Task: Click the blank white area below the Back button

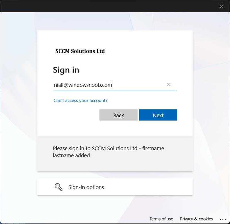Action: tap(118, 128)
